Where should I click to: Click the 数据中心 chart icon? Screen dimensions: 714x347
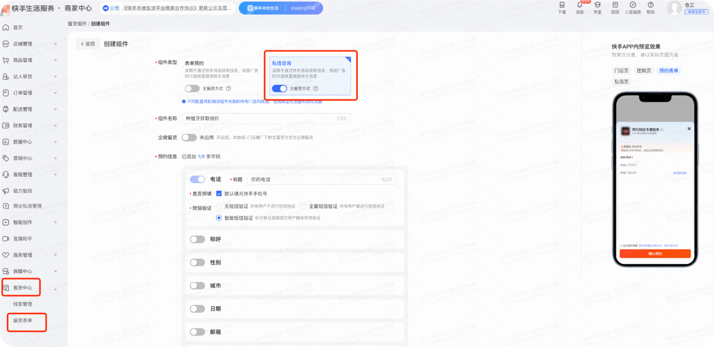(x=6, y=142)
